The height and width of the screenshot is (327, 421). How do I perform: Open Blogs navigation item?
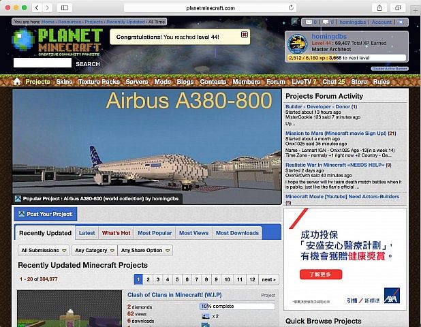[x=185, y=82]
